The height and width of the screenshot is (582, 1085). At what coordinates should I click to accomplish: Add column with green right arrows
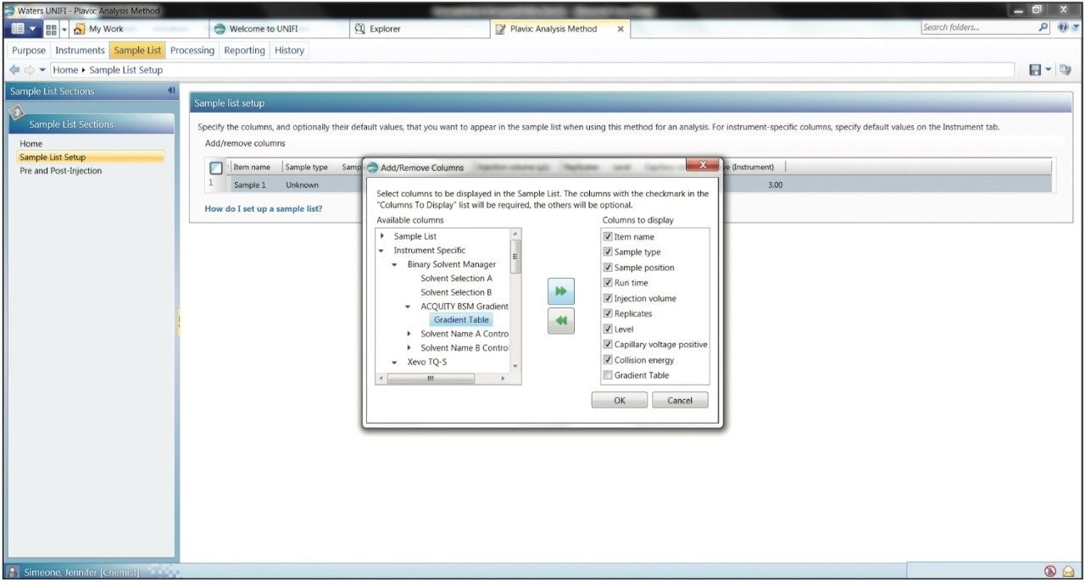(x=561, y=291)
